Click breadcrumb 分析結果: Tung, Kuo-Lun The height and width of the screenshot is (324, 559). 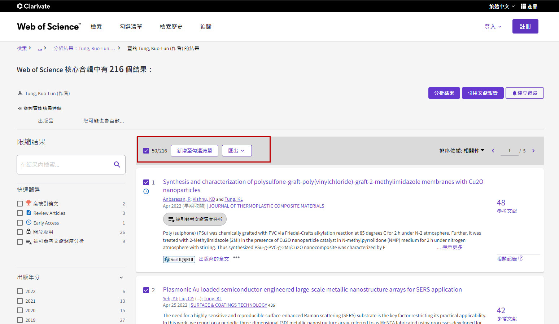(x=84, y=48)
